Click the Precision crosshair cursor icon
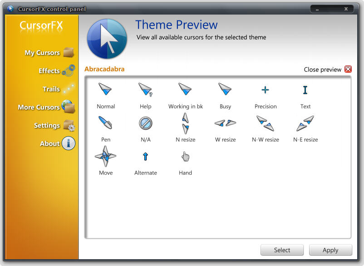This screenshot has height=266, width=364. (x=265, y=90)
